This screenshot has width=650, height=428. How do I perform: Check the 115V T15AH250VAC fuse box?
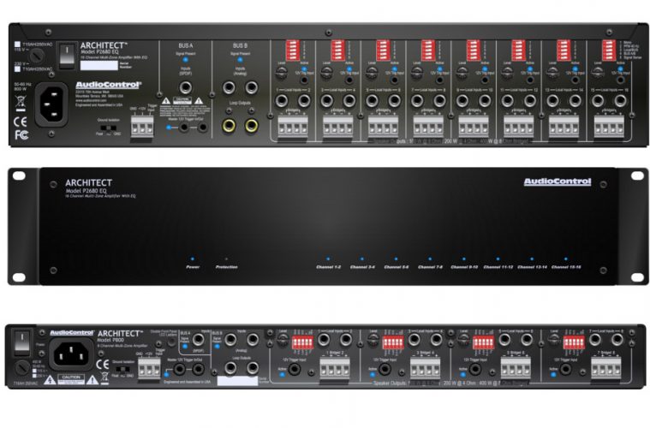point(19,45)
